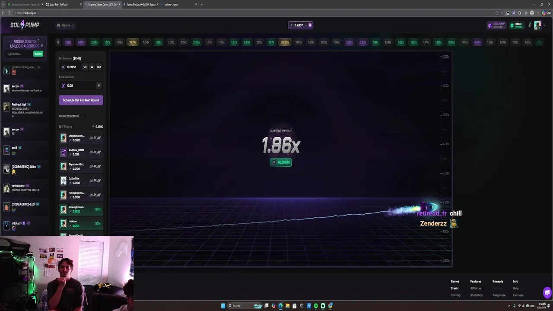The height and width of the screenshot is (311, 553).
Task: Click the CuZenSlim player row
Action: click(81, 181)
